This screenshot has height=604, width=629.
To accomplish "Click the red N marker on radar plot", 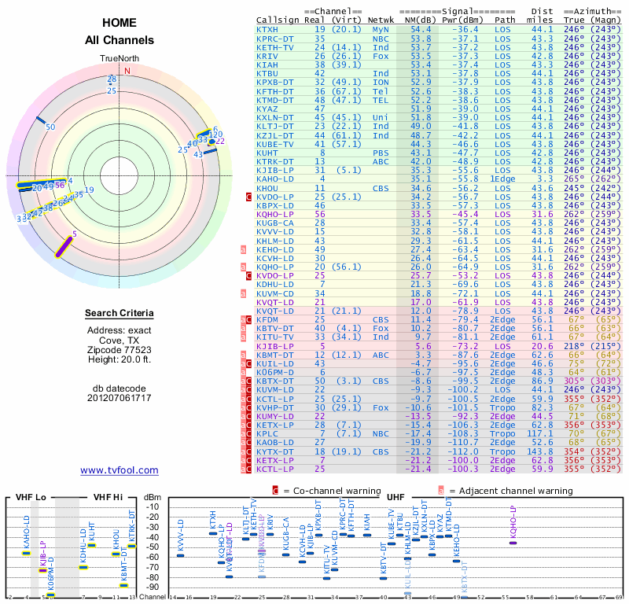I will click(x=127, y=71).
